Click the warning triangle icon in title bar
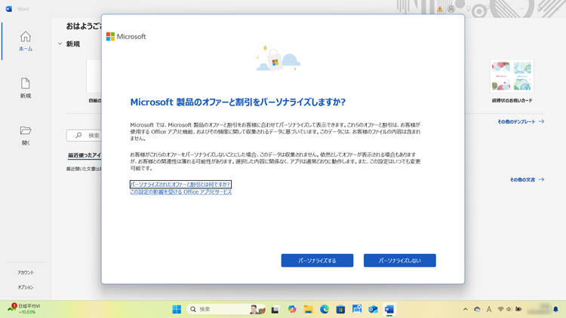This screenshot has height=318, width=566. (440, 9)
